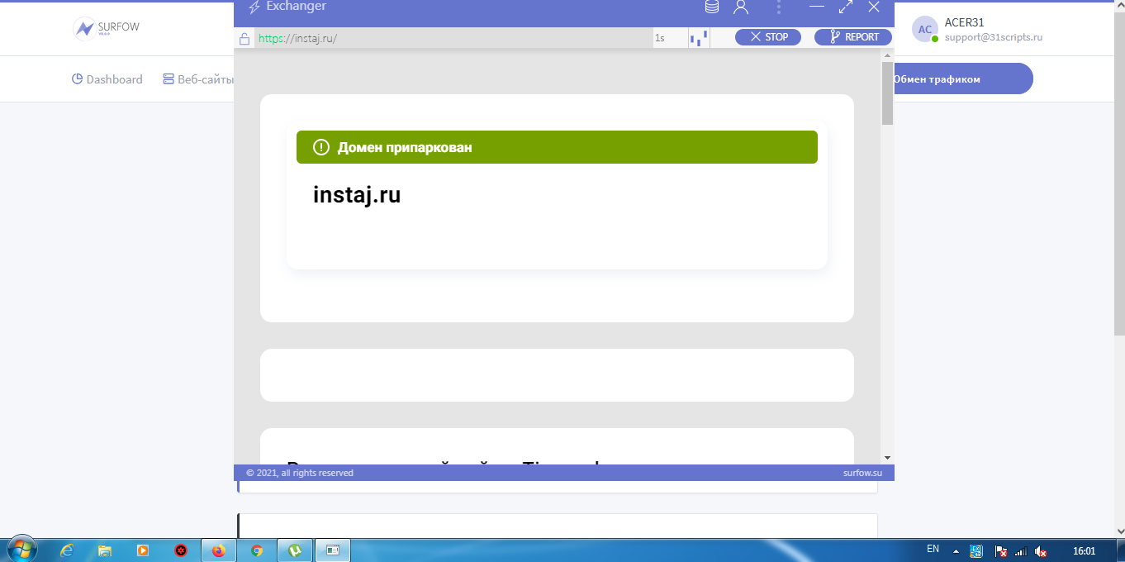Click the Exchanger vertical scrollbar thumb
Screen dimensions: 1125x562
coord(887,93)
